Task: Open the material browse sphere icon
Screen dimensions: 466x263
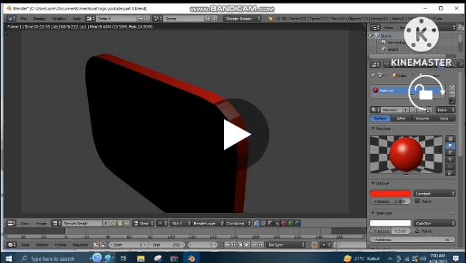Action: point(375,110)
